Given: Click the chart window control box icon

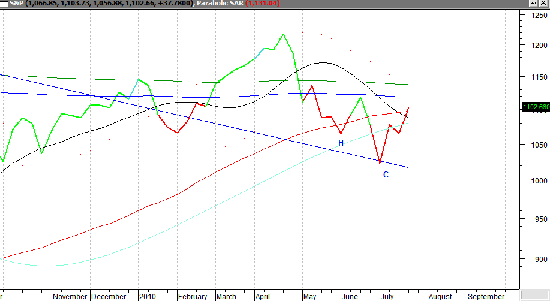Looking at the screenshot, I should click(4, 4).
